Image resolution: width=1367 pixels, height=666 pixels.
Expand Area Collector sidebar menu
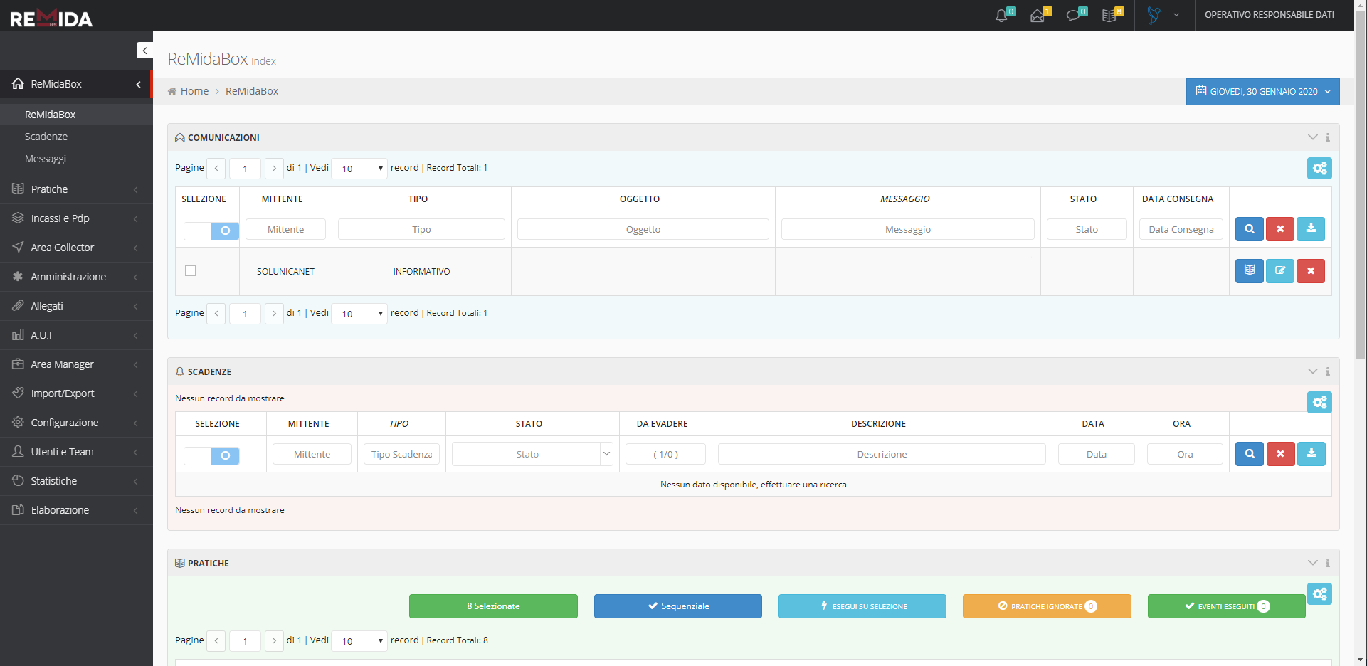click(76, 248)
